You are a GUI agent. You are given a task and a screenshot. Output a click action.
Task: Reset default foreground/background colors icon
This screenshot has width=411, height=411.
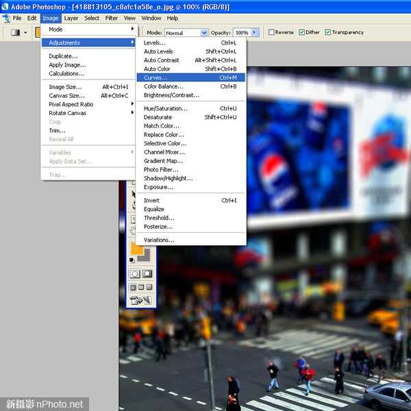coord(132,260)
